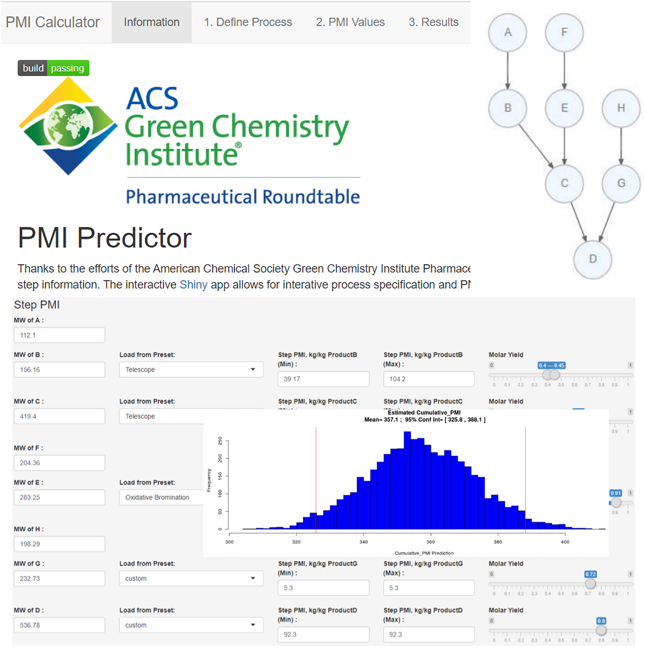Image resolution: width=645 pixels, height=647 pixels.
Task: Go to the 1. Define Process tab
Action: click(x=247, y=22)
